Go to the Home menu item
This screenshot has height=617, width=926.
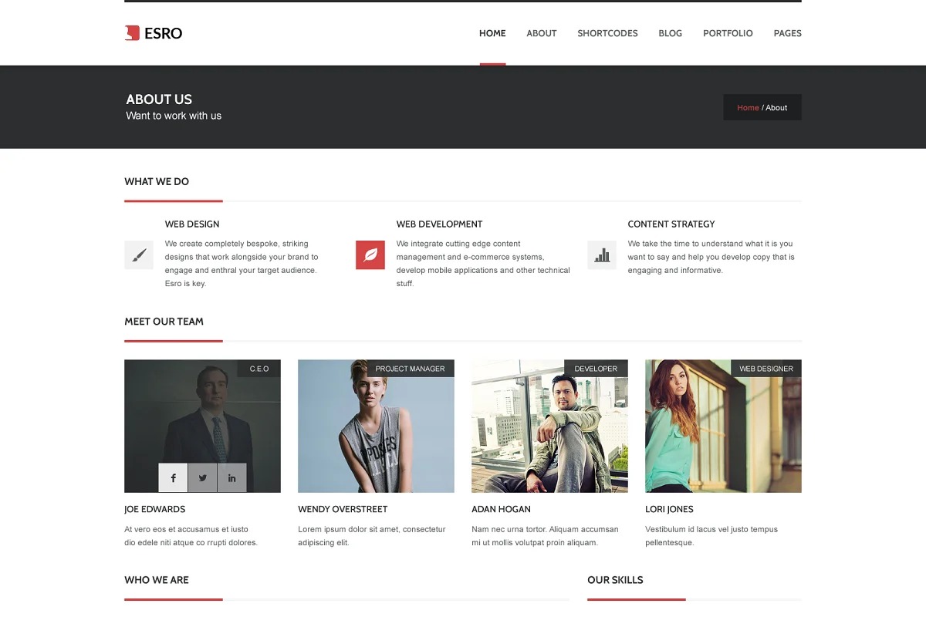coord(492,33)
